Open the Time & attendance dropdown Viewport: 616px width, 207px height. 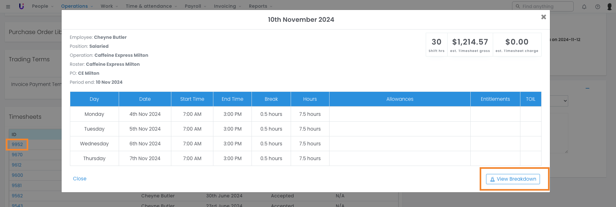pyautogui.click(x=151, y=6)
